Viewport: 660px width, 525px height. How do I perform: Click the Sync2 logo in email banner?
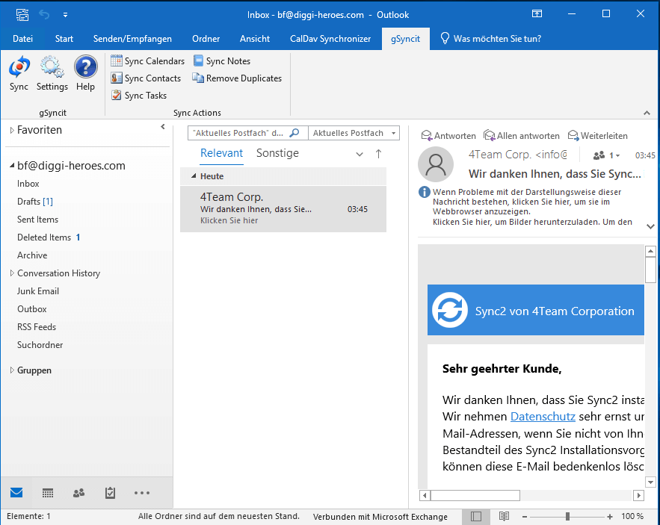pyautogui.click(x=449, y=310)
